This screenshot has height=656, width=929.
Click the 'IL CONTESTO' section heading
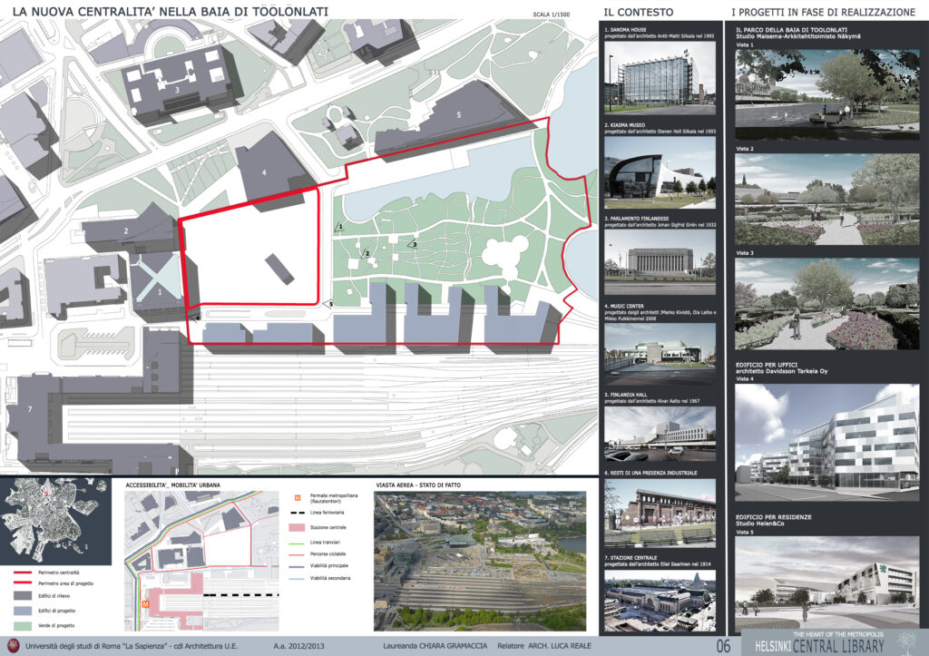coord(639,12)
